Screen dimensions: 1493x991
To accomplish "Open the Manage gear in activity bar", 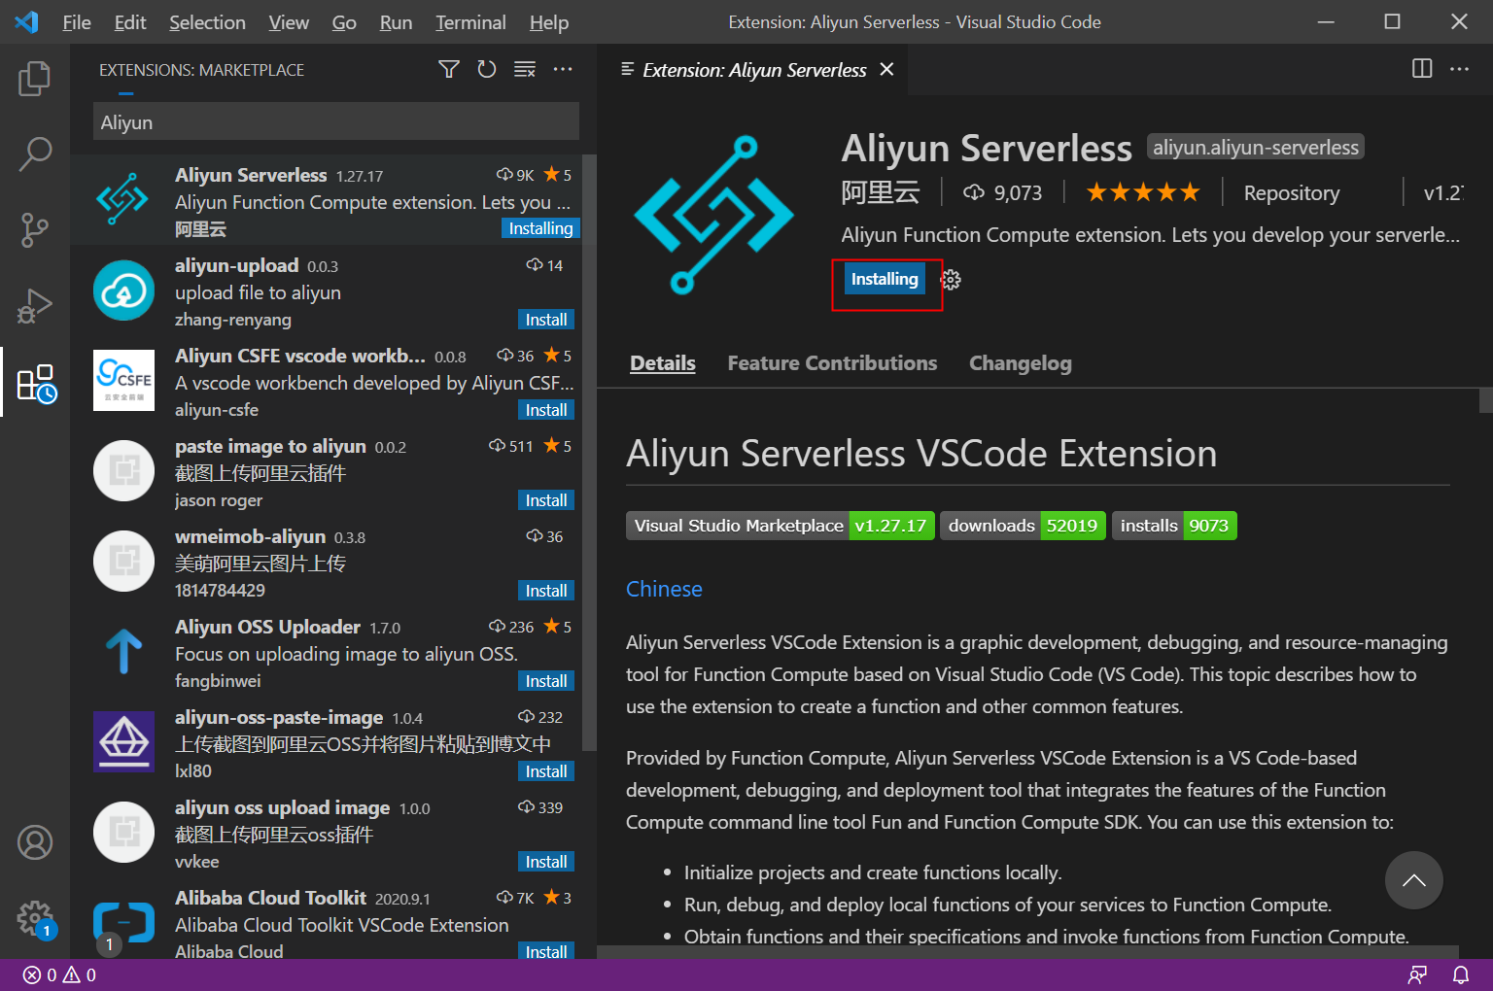I will pos(35,918).
